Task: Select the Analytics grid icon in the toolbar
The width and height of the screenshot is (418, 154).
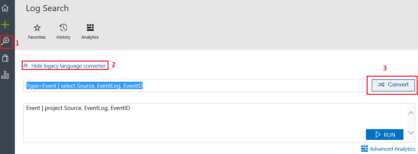Action: (90, 27)
